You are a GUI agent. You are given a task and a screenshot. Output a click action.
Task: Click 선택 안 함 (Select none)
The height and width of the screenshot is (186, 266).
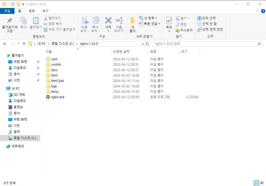point(207,24)
